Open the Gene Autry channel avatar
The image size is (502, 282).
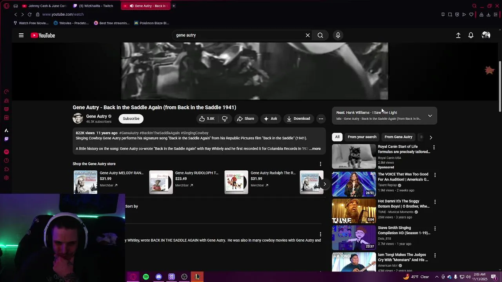78,119
